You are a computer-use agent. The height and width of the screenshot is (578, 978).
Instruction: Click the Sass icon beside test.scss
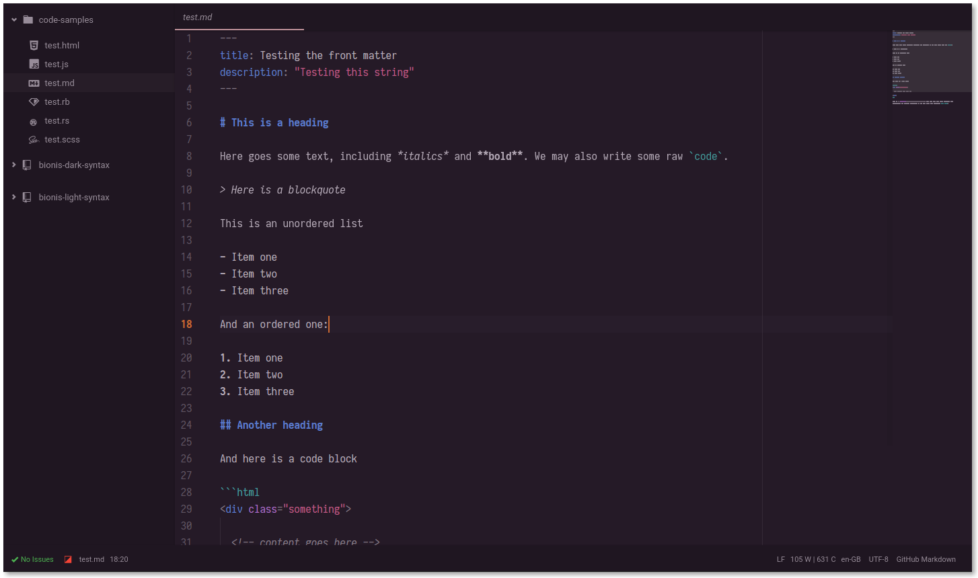[x=34, y=140]
